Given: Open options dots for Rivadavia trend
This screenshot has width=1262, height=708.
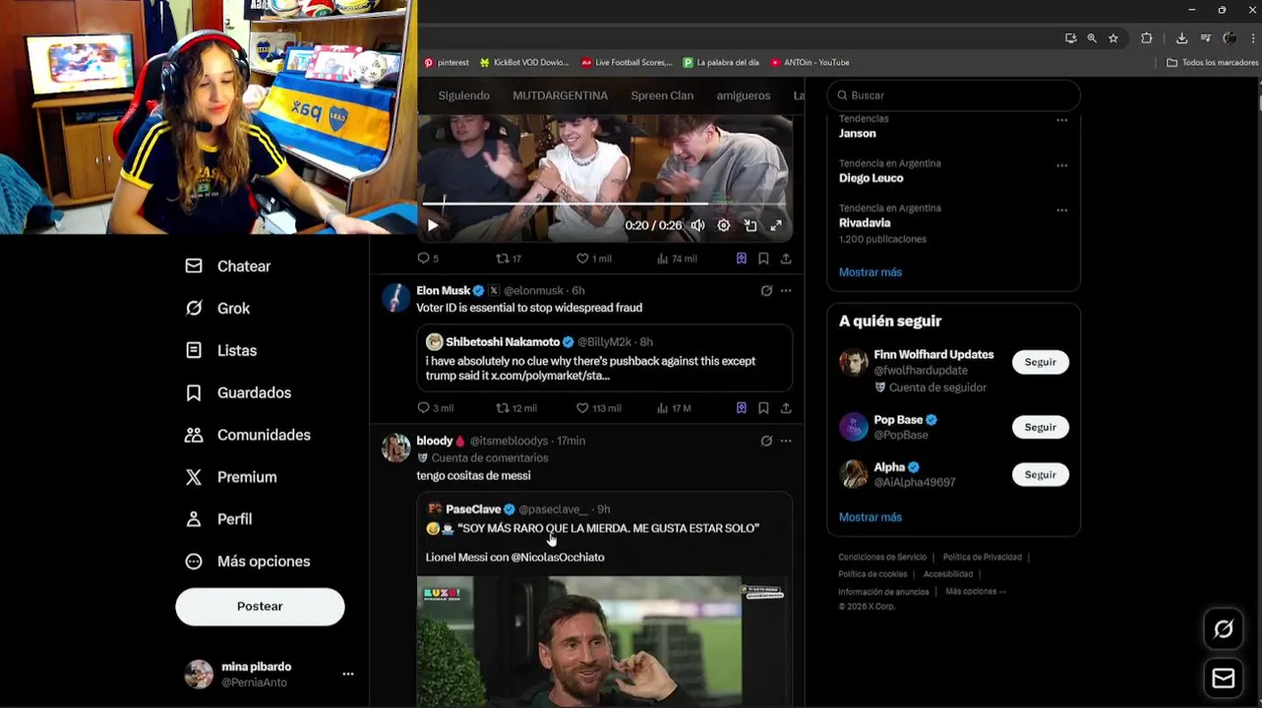Looking at the screenshot, I should (x=1062, y=210).
